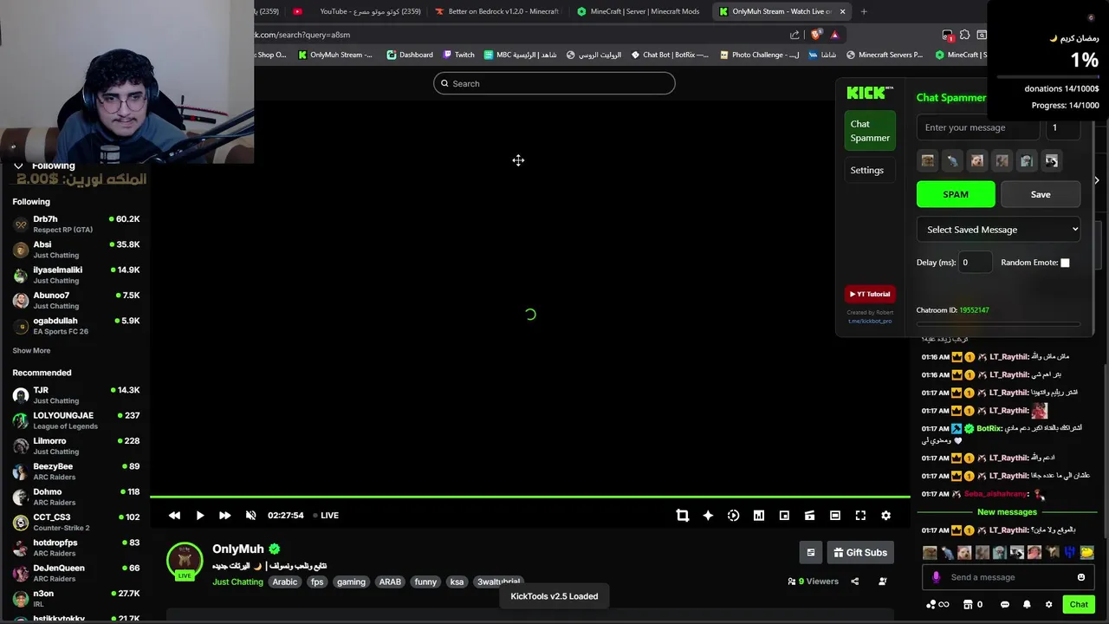The image size is (1109, 624).
Task: Click the Gift Subs button
Action: point(859,552)
